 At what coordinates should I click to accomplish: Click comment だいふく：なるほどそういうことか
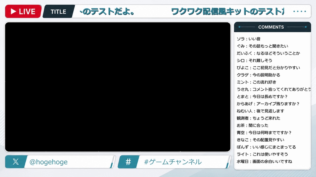click(x=268, y=53)
